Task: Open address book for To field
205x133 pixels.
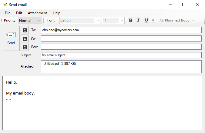Action: [25, 30]
